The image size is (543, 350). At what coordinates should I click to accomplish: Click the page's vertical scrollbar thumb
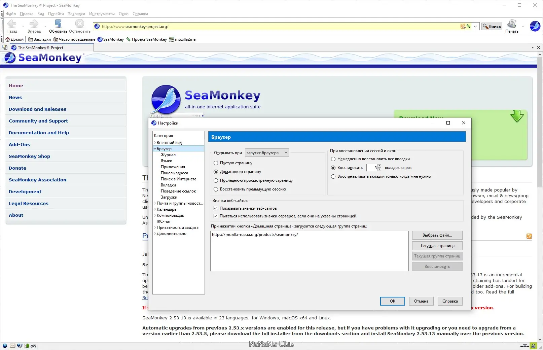tap(540, 122)
